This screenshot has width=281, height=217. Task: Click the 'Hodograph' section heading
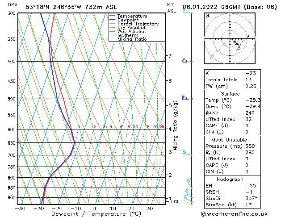230,179
